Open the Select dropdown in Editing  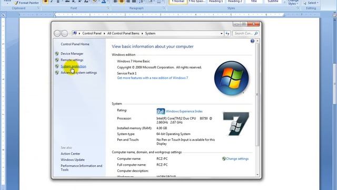point(311,3)
